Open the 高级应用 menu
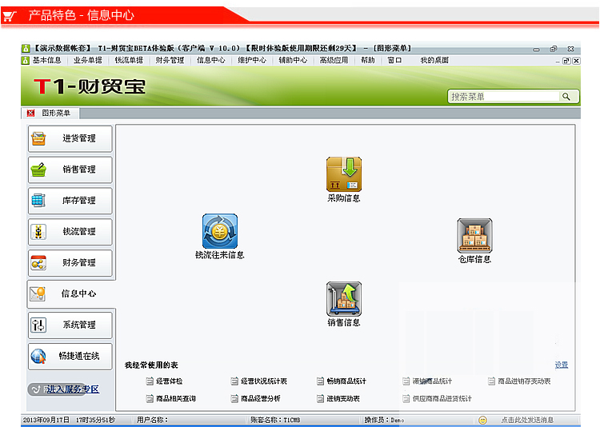Screen dimensions: 600x427 tap(334, 60)
